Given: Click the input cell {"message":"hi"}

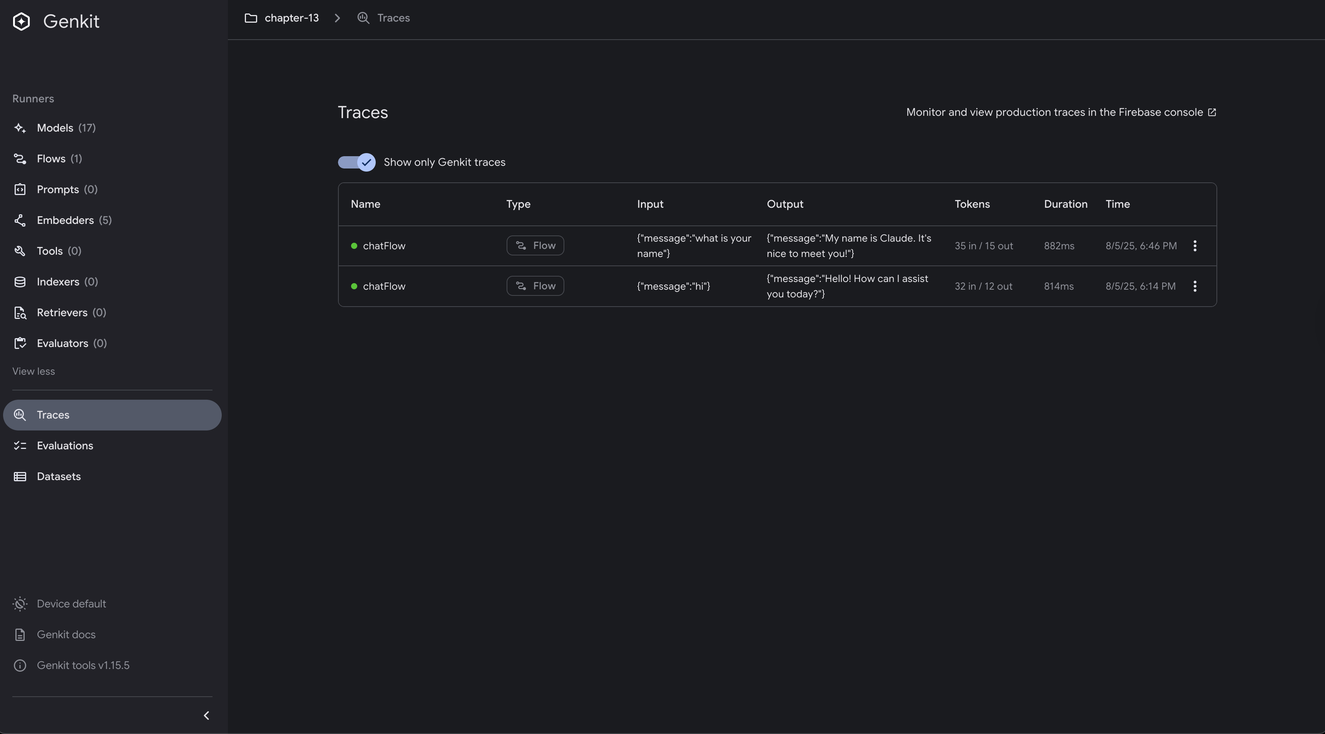Looking at the screenshot, I should click(x=673, y=286).
